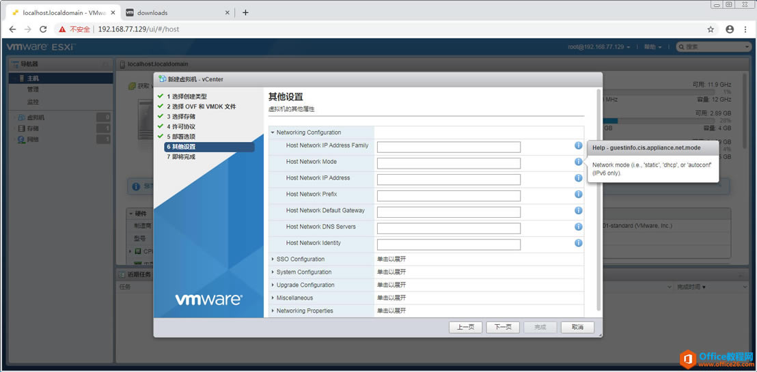Click the Host Network DNS Servers field
Image resolution: width=757 pixels, height=372 pixels.
coord(448,228)
